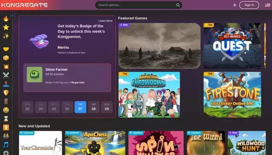Open the shield sidebar category icon
This screenshot has width=272, height=155.
click(x=6, y=93)
